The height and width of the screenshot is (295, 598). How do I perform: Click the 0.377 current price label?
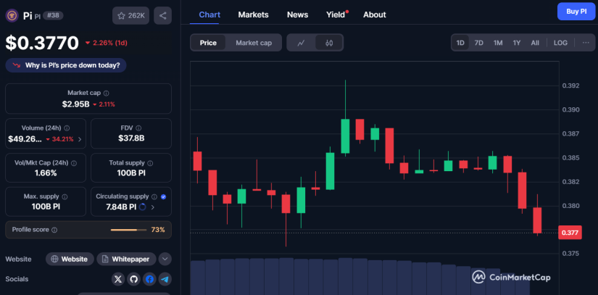pyautogui.click(x=570, y=233)
